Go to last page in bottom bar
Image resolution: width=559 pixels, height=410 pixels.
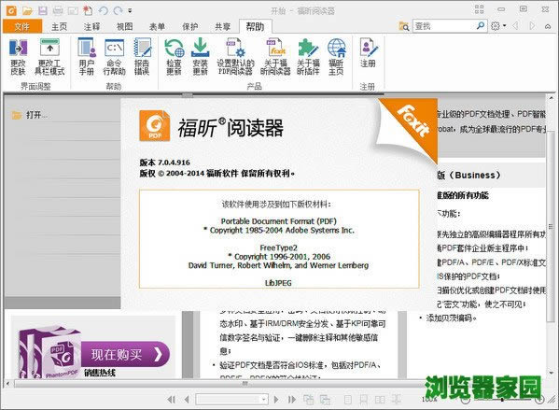click(291, 400)
